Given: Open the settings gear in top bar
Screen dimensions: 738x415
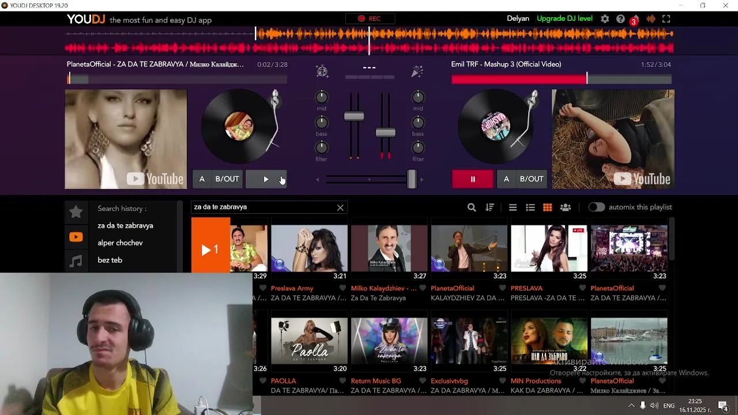Looking at the screenshot, I should point(605,18).
